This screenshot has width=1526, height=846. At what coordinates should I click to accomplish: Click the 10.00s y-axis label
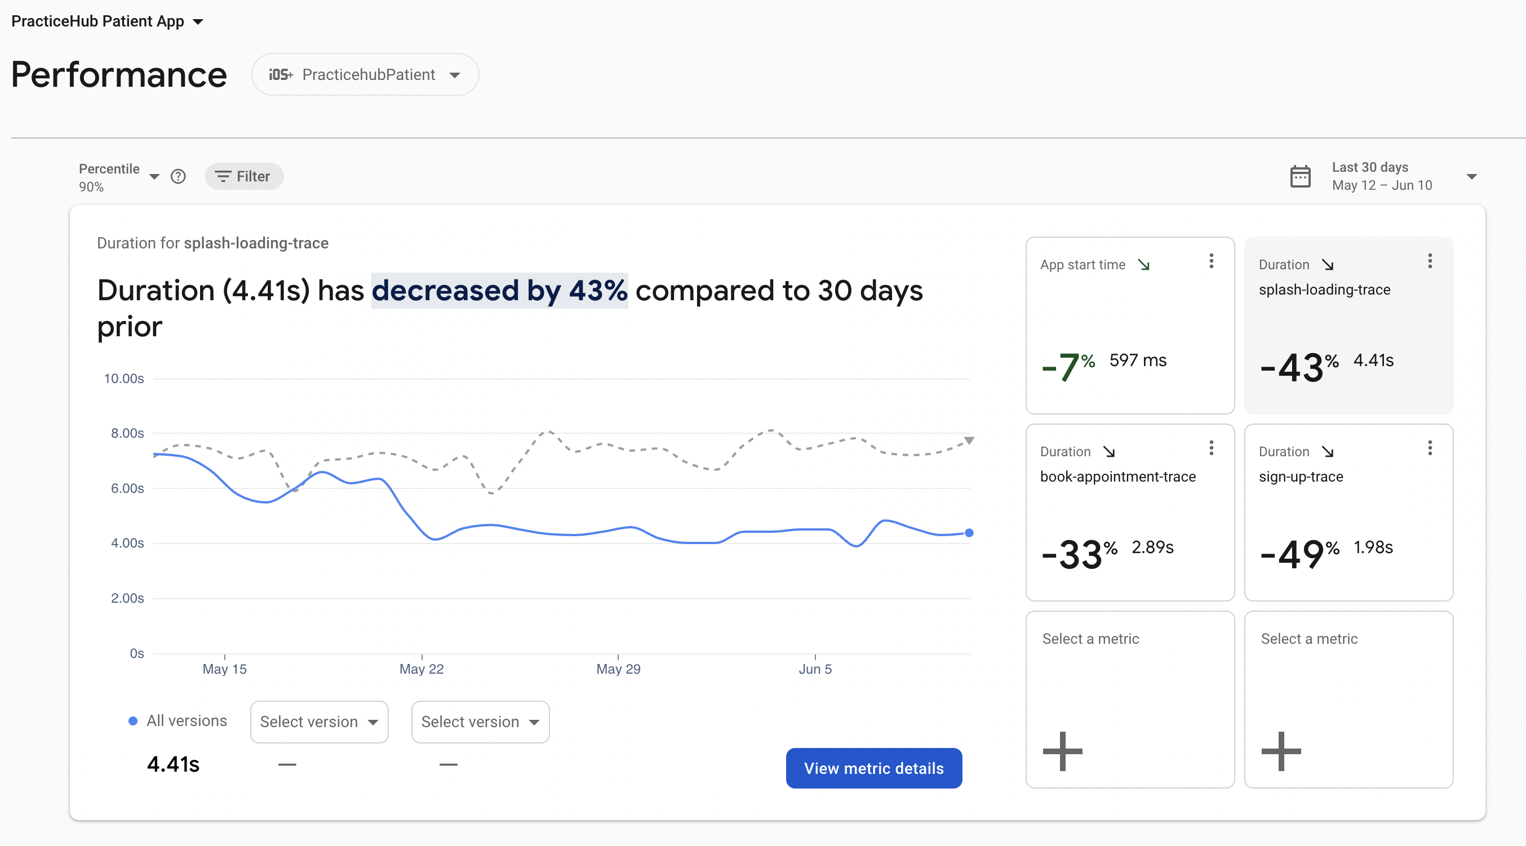pyautogui.click(x=124, y=379)
